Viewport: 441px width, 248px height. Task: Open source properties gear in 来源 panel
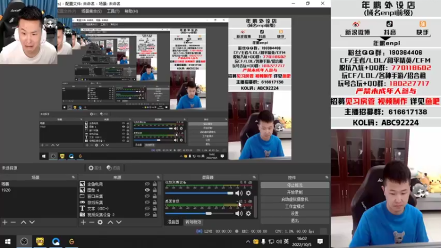100,222
